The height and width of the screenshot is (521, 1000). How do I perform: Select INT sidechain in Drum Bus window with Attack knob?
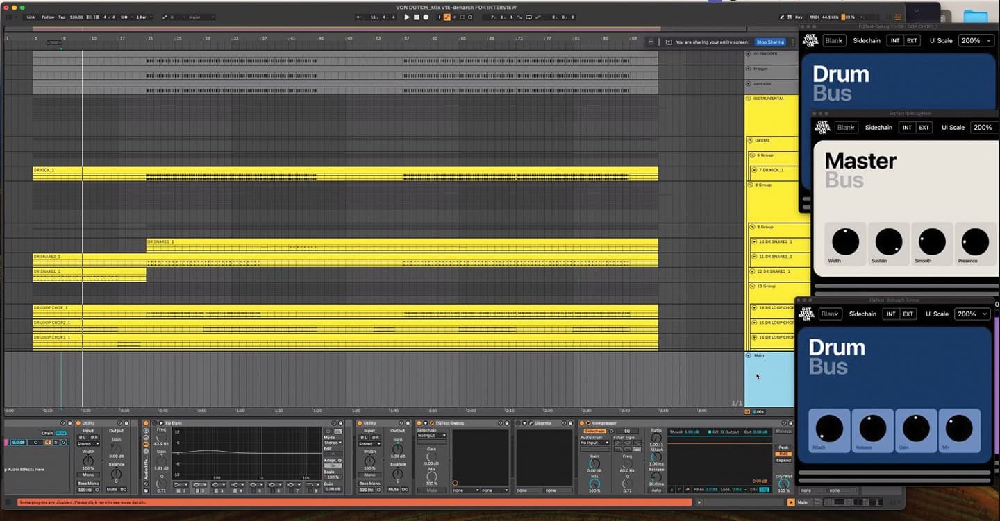pyautogui.click(x=891, y=314)
